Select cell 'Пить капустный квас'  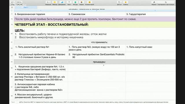click(151, 48)
